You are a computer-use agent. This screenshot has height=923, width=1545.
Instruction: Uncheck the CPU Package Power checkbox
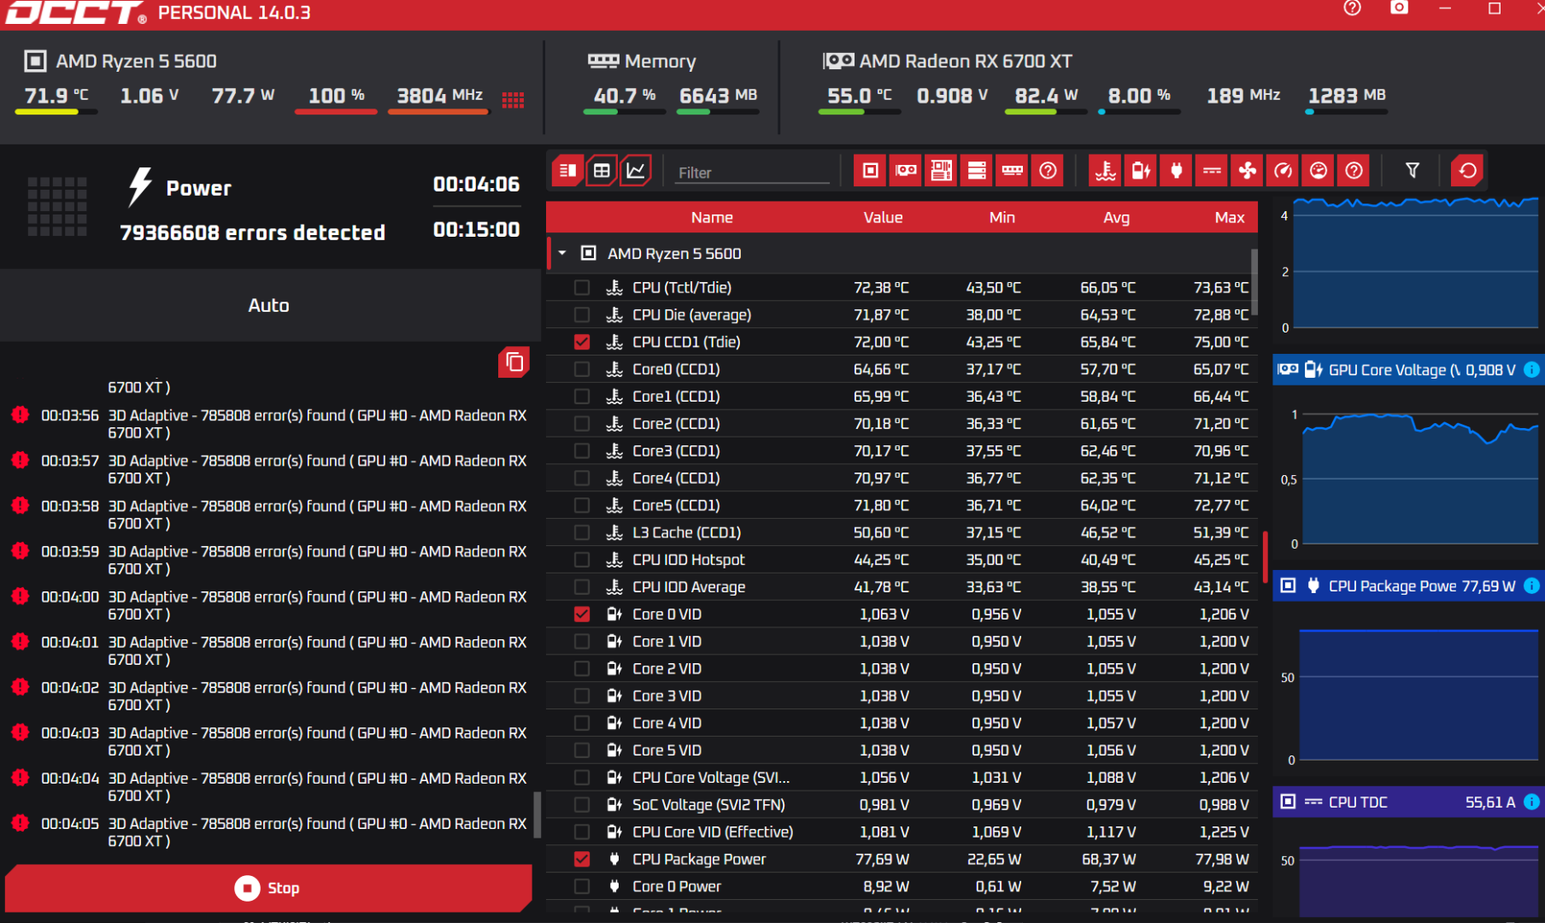582,859
